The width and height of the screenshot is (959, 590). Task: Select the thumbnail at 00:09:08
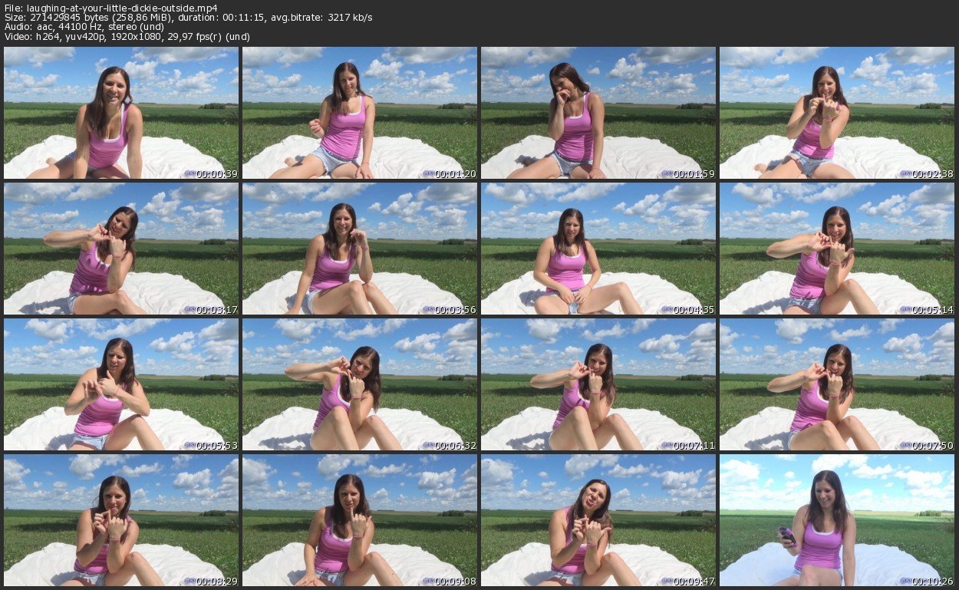(360, 520)
